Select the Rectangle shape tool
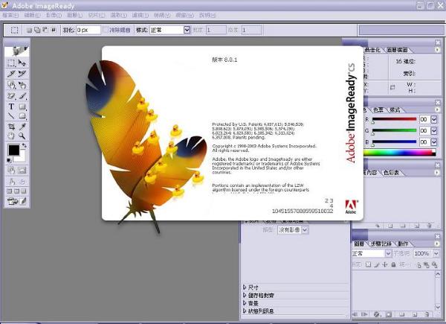446x324 pixels. [22, 107]
